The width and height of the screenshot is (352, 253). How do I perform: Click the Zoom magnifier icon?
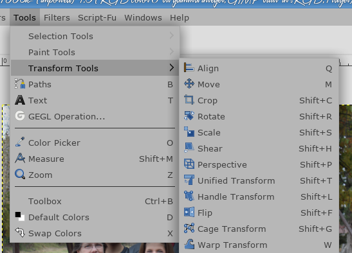pos(20,175)
